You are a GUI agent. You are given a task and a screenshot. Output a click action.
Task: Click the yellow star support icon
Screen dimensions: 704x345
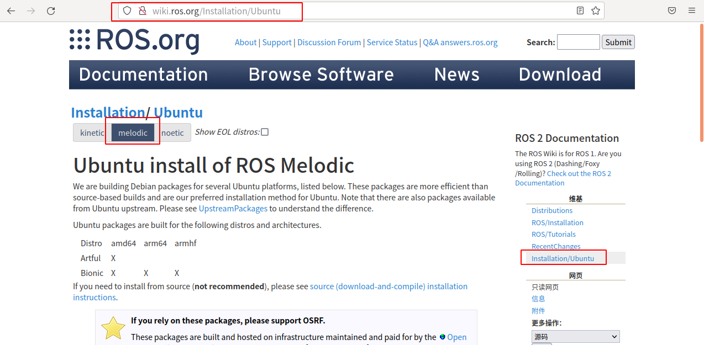(x=113, y=328)
